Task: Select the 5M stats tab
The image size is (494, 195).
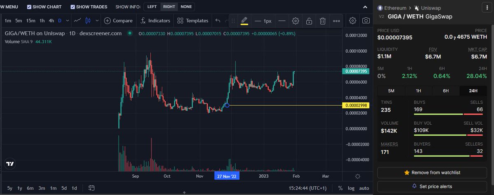Action: click(391, 91)
